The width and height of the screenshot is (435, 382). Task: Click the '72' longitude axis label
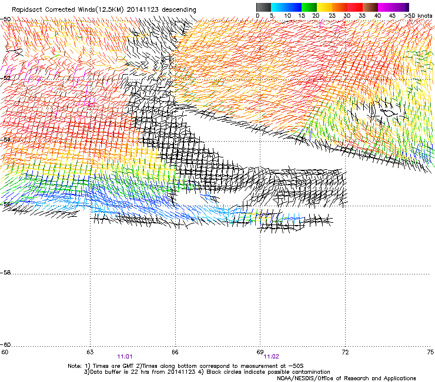pyautogui.click(x=345, y=352)
